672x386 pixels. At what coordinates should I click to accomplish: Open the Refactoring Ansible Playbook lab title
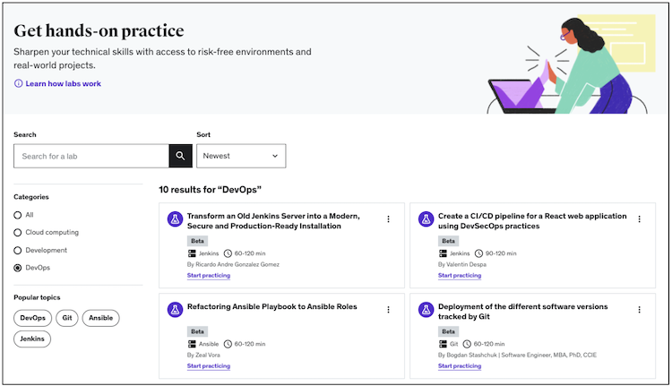271,306
